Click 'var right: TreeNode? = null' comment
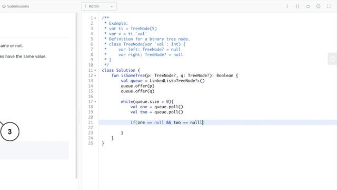 point(151,54)
